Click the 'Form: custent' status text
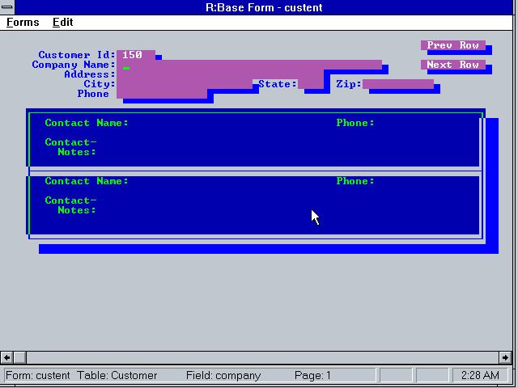Screen dimensions: 518x388 tap(38, 375)
